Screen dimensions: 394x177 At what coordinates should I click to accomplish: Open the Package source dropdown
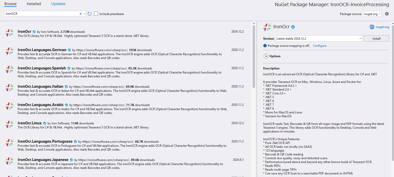coord(372,14)
